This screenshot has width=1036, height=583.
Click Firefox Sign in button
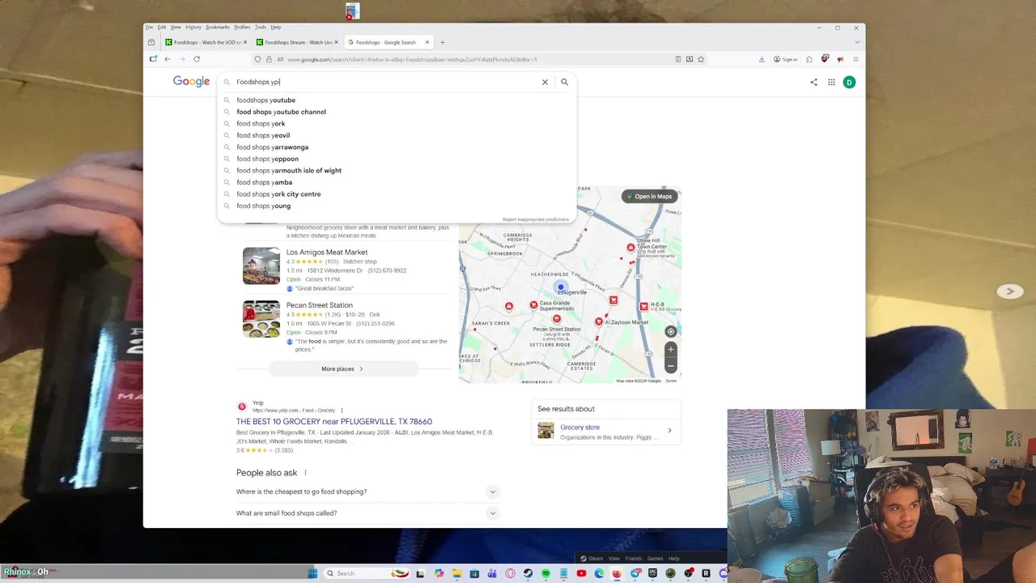tap(785, 59)
